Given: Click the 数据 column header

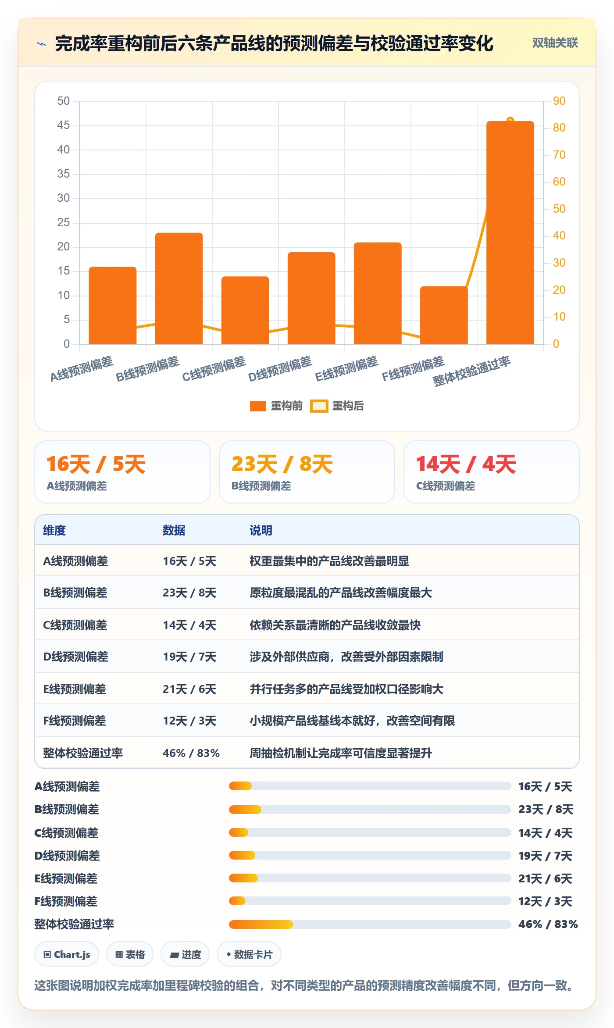Looking at the screenshot, I should coord(174,530).
